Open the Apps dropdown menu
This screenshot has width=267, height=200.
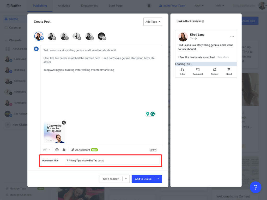click(199, 6)
